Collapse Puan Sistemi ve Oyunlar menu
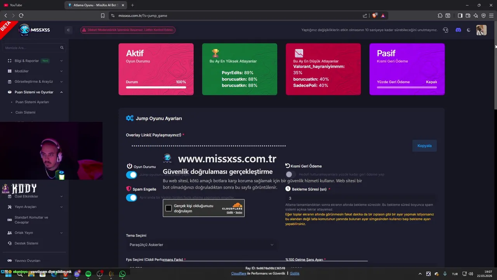The image size is (497, 280). click(x=35, y=92)
